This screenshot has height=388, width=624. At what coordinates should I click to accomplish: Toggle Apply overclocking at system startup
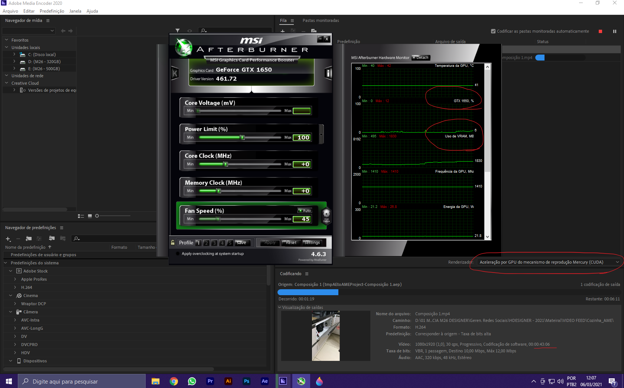(178, 254)
